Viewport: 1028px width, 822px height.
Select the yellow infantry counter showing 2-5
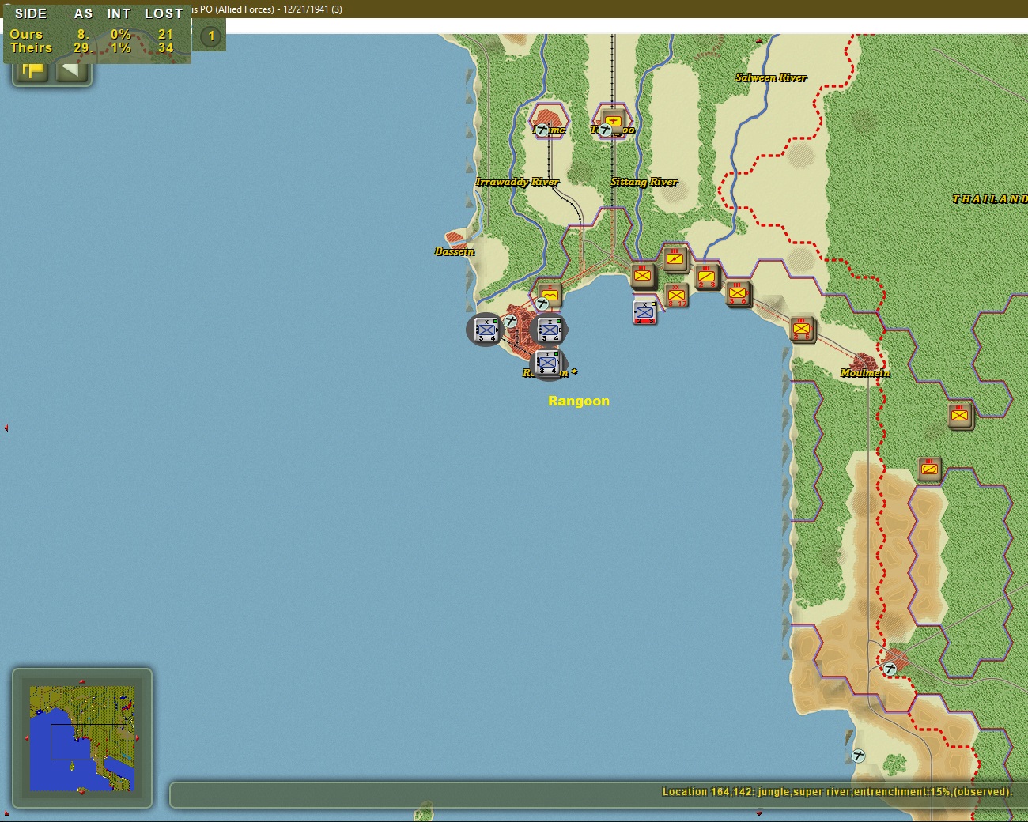click(x=802, y=329)
